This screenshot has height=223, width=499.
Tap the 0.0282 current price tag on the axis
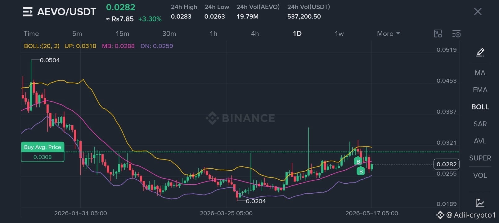point(447,164)
